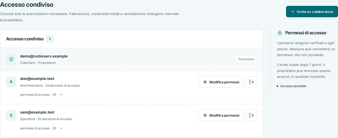This screenshot has height=138, width=338.
Task: Click the alex@example.test email text
Action: pos(37,79)
